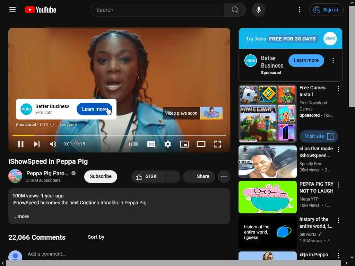Viewport: 355px width, 266px height.
Task: Click the search magnifier button
Action: pos(235,10)
